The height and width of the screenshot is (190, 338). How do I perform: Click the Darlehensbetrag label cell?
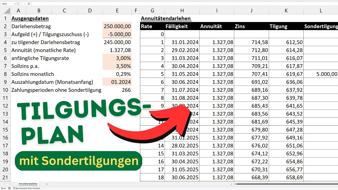[31, 26]
